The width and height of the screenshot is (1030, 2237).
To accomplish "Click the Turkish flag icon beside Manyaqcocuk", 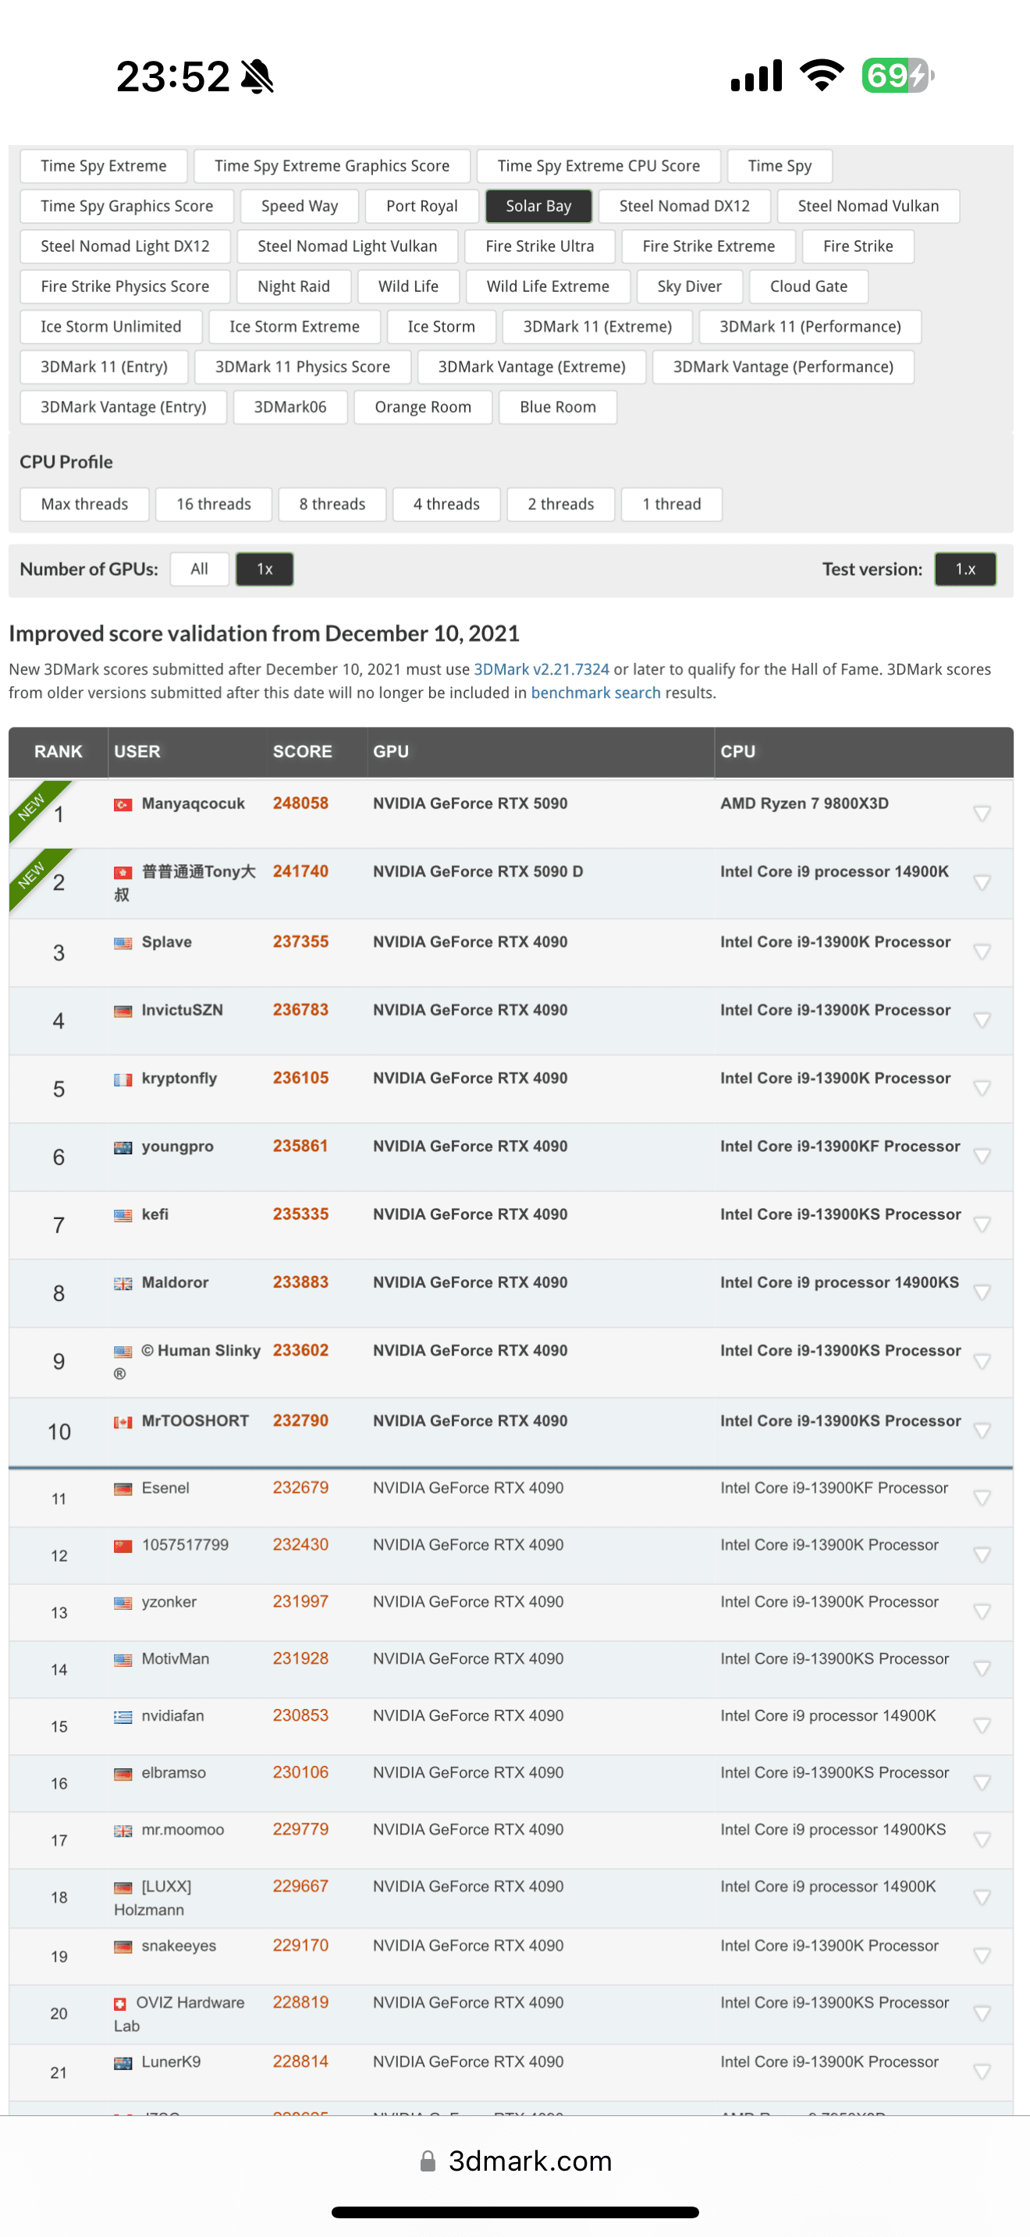I will tap(123, 804).
